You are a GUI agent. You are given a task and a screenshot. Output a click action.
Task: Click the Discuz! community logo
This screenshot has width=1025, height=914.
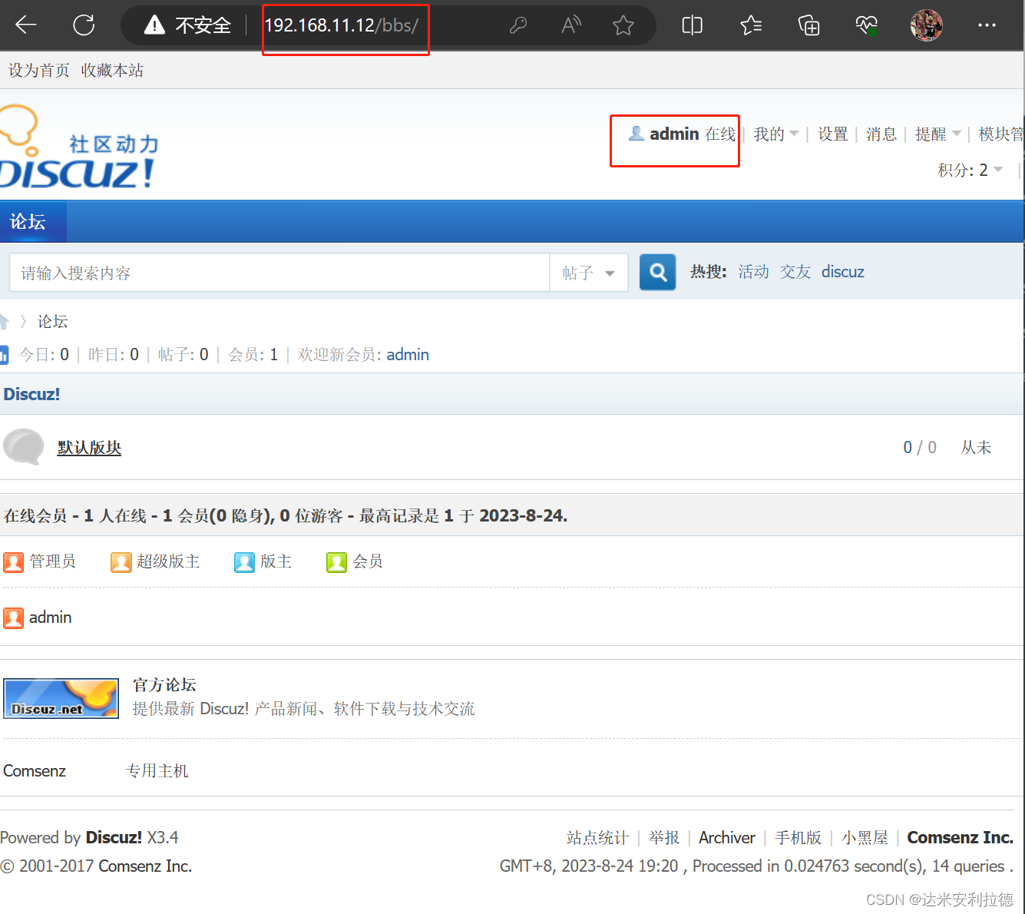pyautogui.click(x=78, y=147)
